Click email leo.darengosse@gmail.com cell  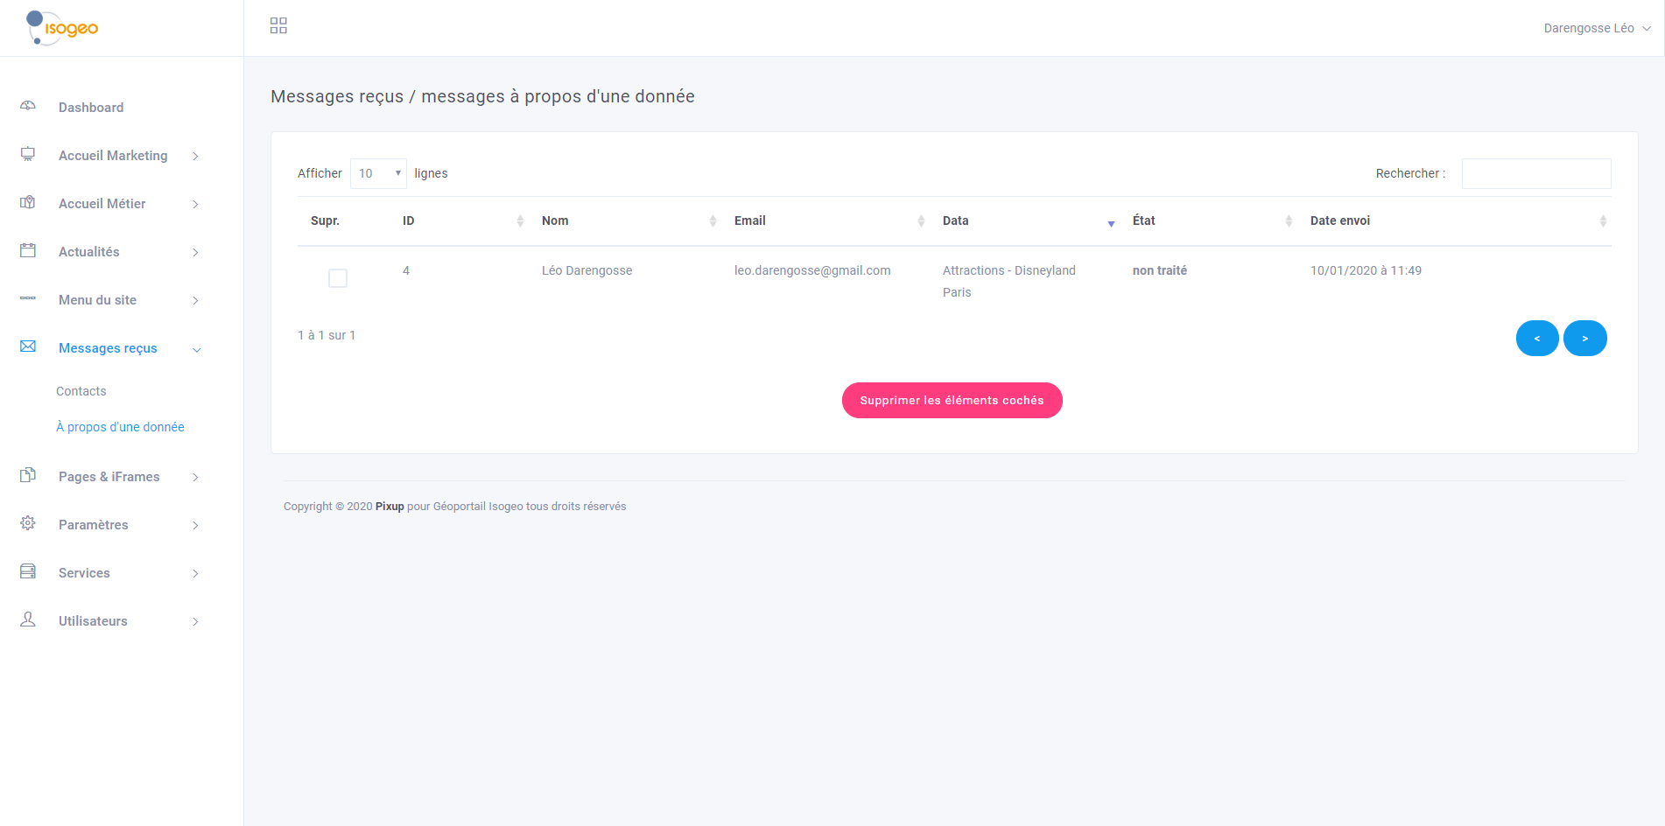point(812,270)
